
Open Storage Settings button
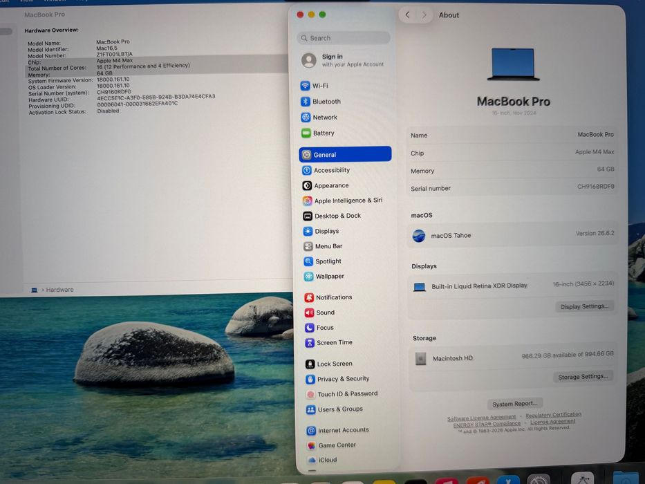point(583,377)
